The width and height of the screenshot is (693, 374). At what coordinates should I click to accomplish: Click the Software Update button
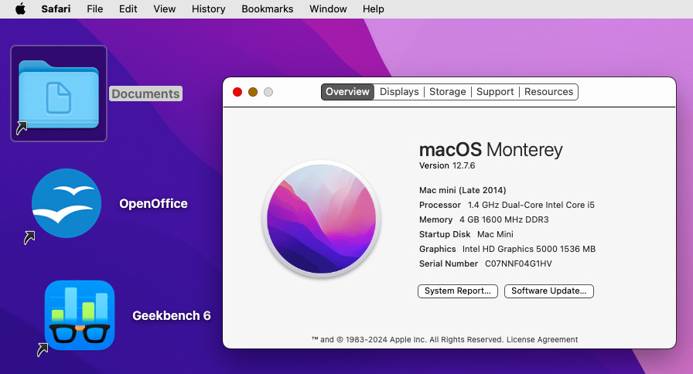tap(549, 291)
